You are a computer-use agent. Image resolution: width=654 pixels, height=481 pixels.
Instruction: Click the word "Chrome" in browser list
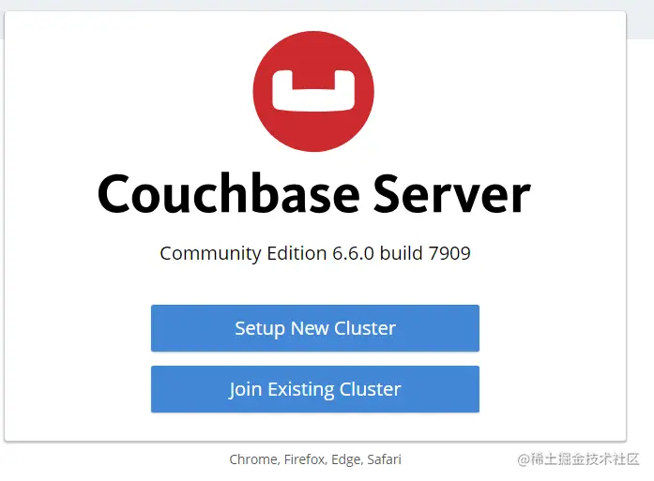(254, 459)
